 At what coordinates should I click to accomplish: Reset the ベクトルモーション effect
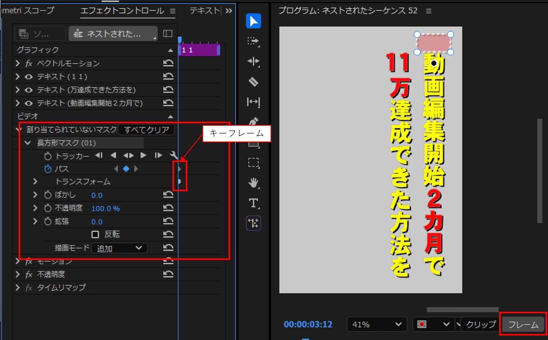pyautogui.click(x=168, y=63)
